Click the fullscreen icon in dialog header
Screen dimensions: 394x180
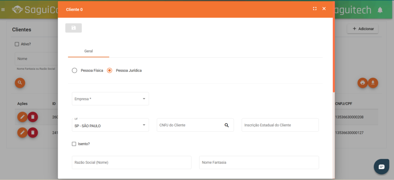(x=315, y=9)
